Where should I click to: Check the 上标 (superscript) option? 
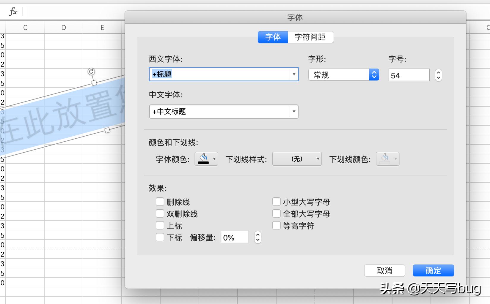(x=160, y=225)
